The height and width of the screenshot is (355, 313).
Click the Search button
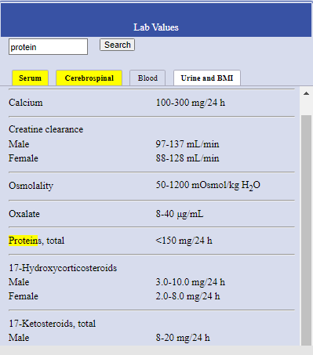pyautogui.click(x=117, y=45)
